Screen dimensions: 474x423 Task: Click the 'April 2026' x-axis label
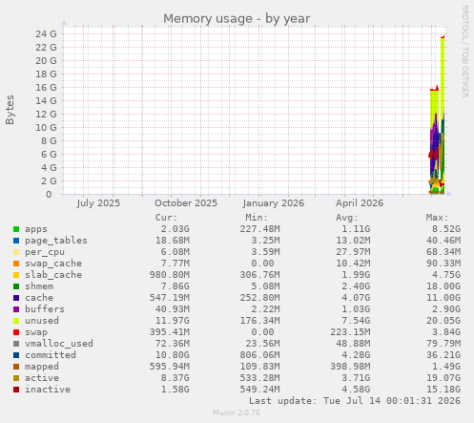click(360, 203)
